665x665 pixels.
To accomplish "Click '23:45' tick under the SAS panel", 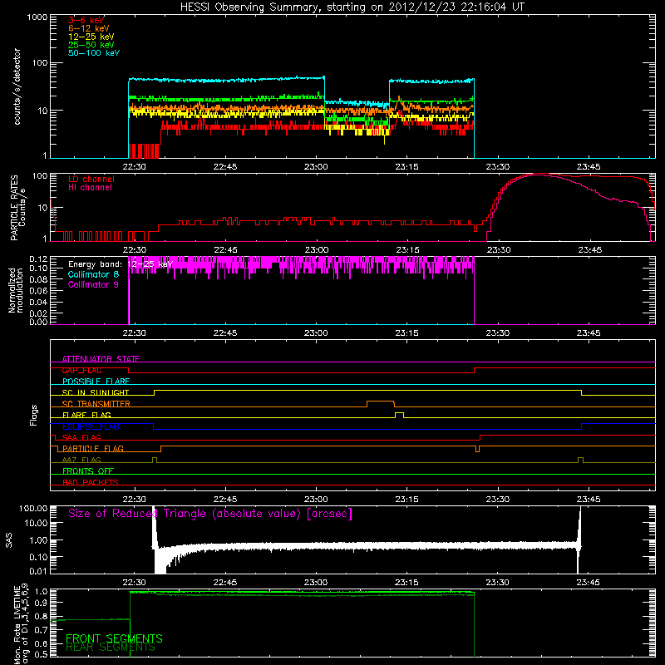I will point(589,583).
